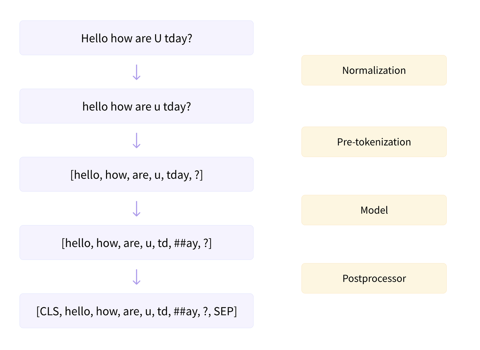This screenshot has height=350, width=480.
Task: Click capitalized "Hello" in the top sentence
Action: point(95,38)
